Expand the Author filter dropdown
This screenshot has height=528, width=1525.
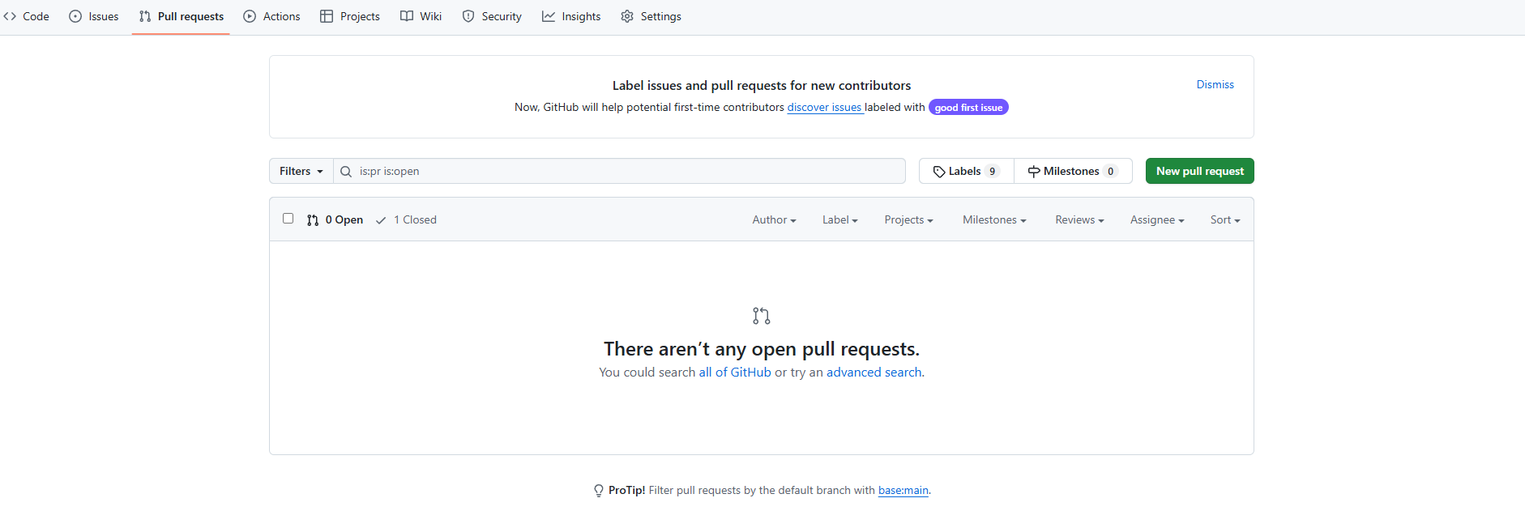click(774, 219)
